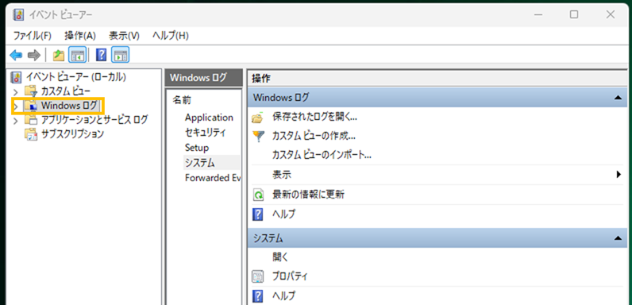Click the Windows ログ actions section header

click(437, 98)
